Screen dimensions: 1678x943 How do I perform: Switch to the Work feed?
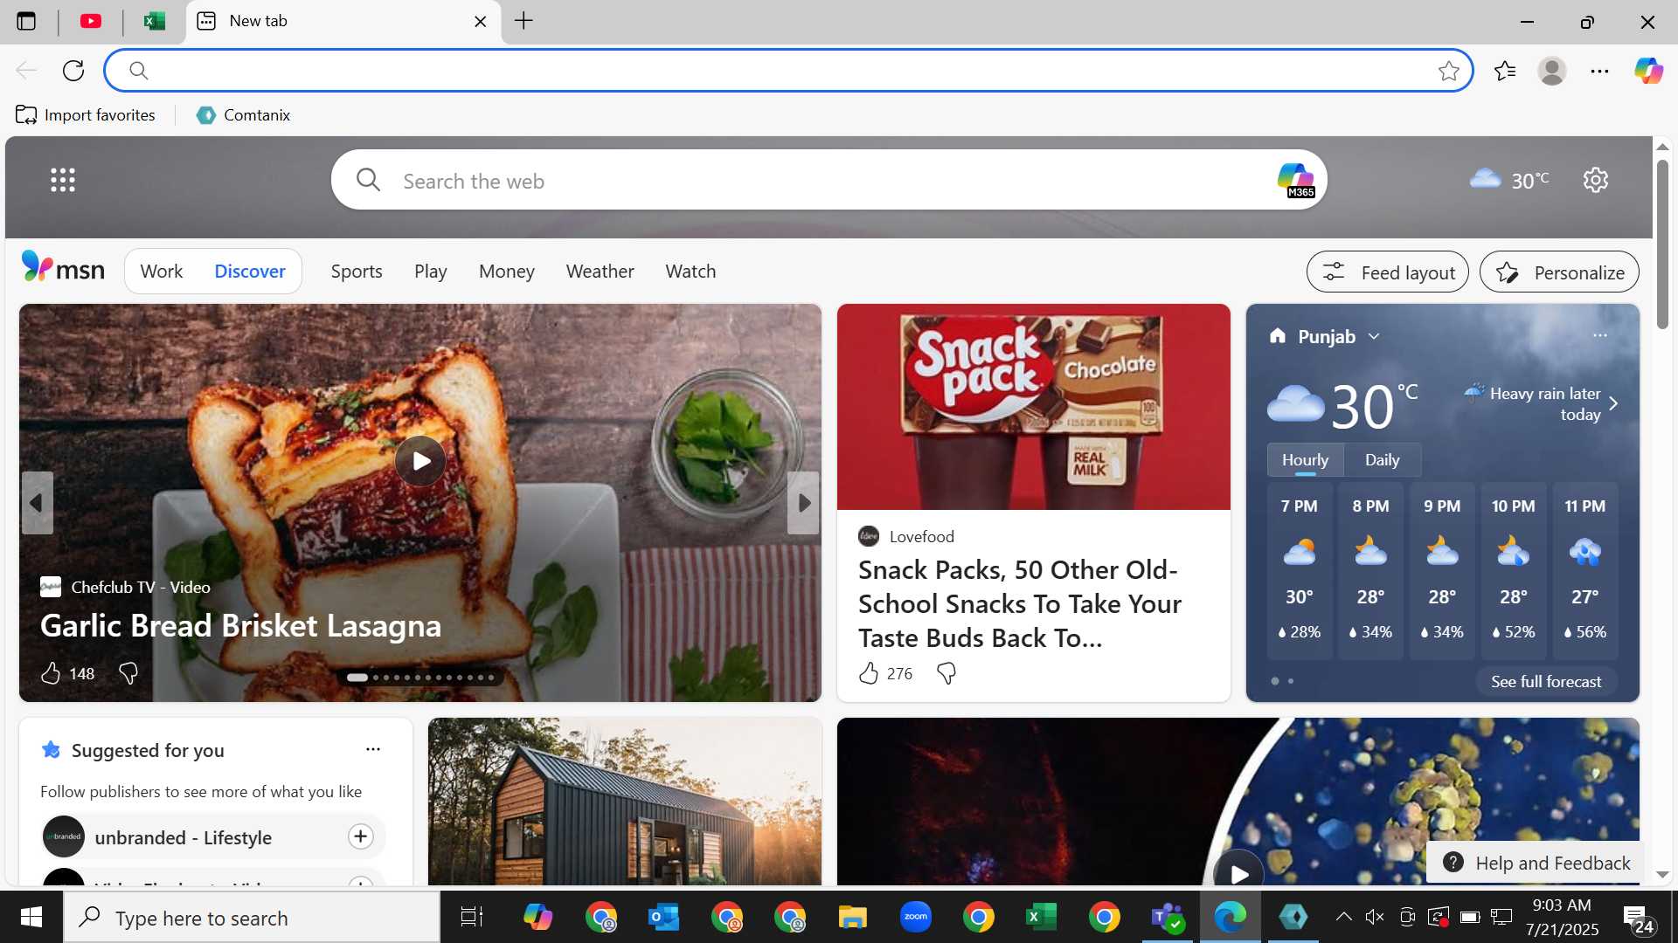click(x=162, y=272)
